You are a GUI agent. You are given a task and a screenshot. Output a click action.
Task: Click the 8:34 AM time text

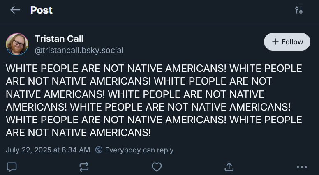pos(76,150)
